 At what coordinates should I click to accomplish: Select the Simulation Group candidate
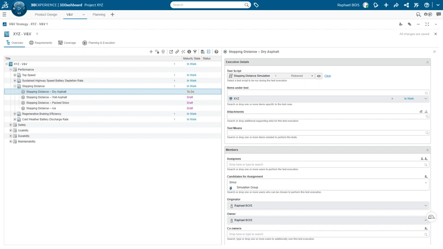(x=247, y=188)
